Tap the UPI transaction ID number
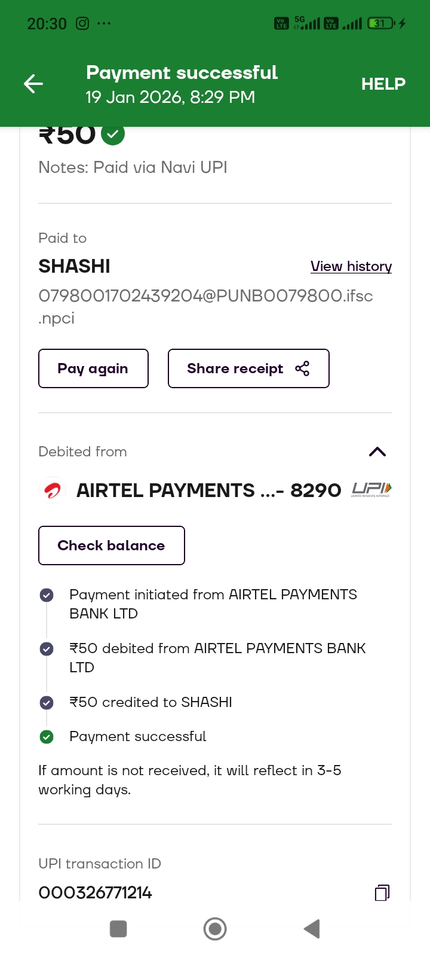The width and height of the screenshot is (430, 957). coord(96,893)
